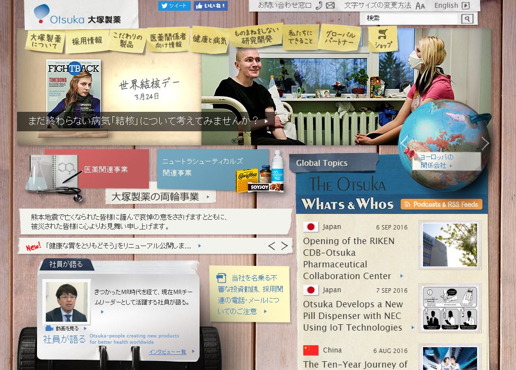
Task: Click the Twitter tweet button
Action: 174,5
